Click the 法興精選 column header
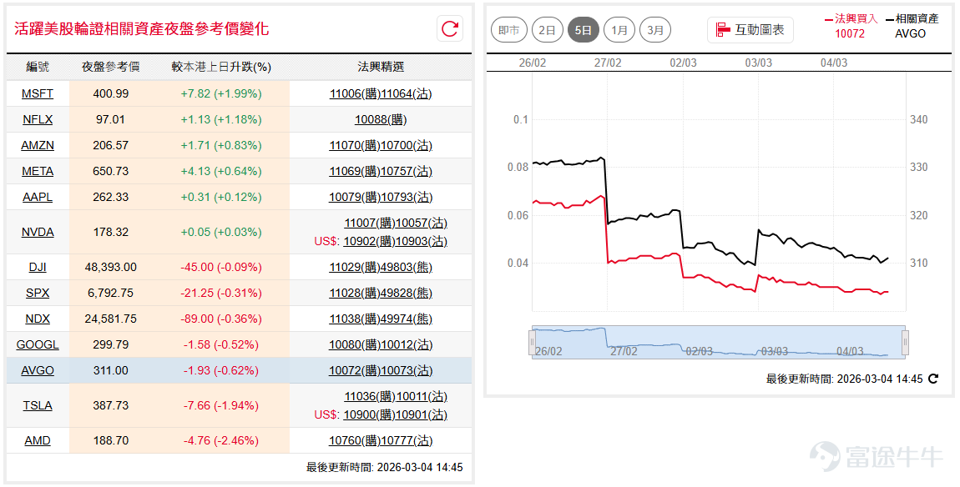 pyautogui.click(x=381, y=67)
